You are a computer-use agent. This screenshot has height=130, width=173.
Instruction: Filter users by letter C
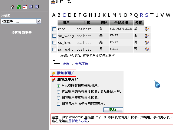coord(64,15)
